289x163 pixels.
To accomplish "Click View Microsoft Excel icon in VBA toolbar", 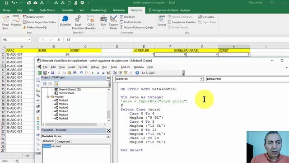I will tap(40, 73).
